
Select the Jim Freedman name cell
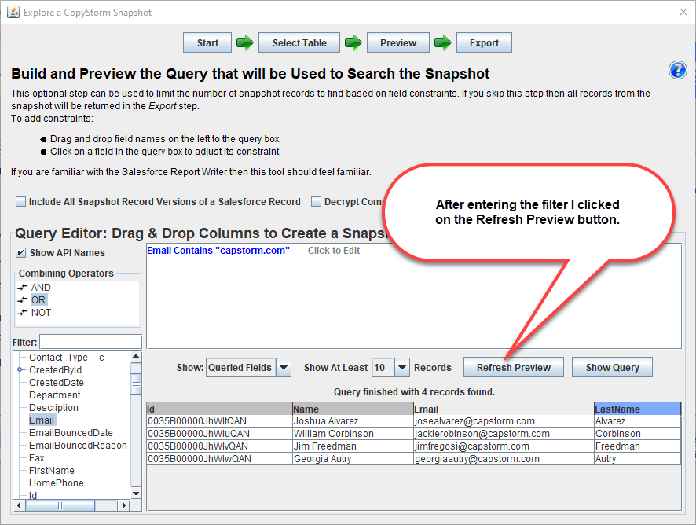(x=353, y=446)
